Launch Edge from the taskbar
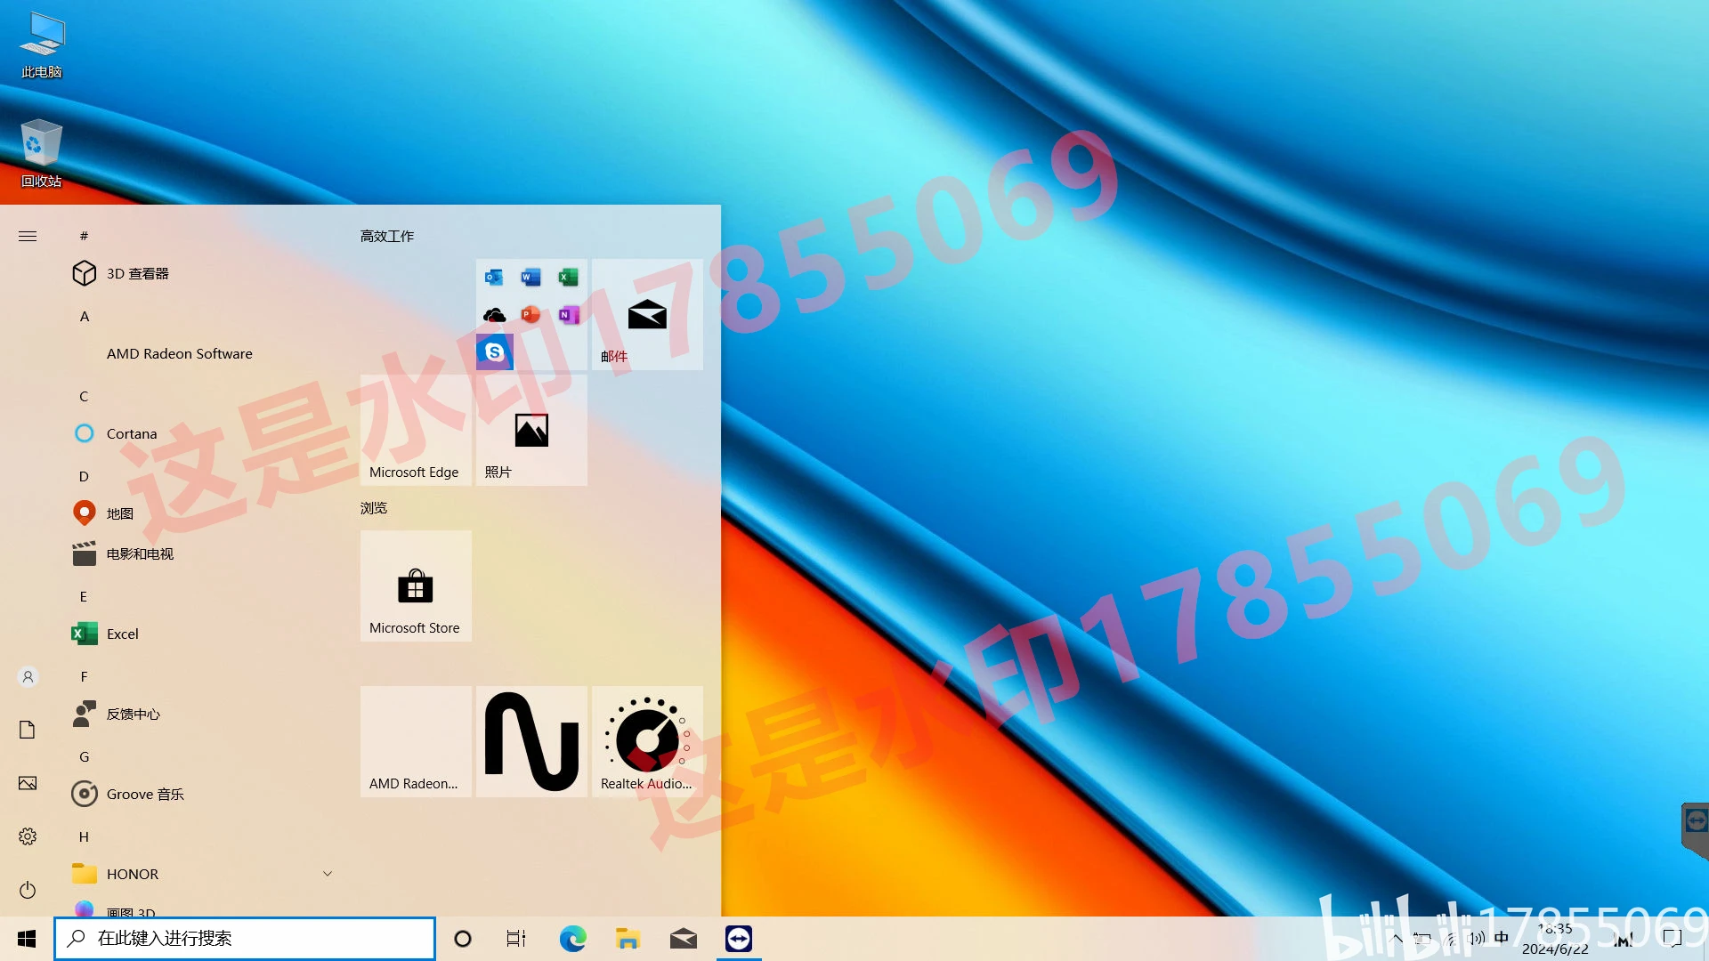 (x=572, y=939)
